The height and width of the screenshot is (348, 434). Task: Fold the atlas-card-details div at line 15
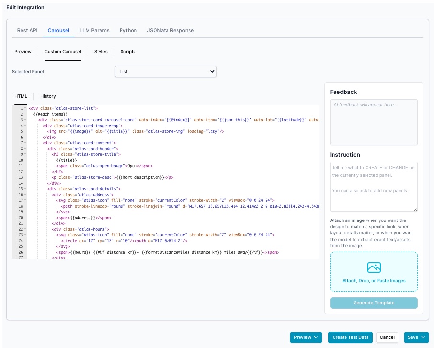click(25, 189)
